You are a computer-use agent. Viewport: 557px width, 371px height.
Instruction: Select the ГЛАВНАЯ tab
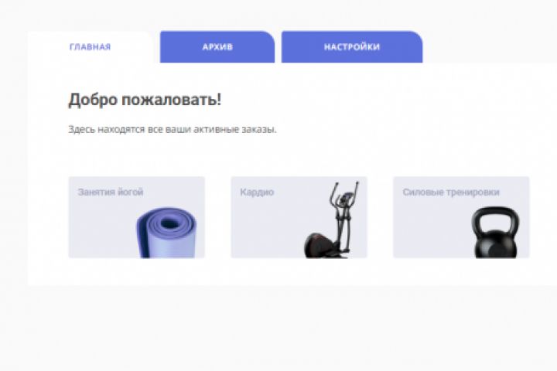91,47
